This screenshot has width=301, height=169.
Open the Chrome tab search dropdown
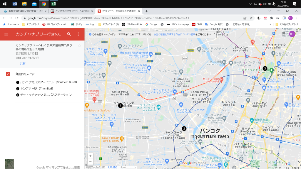(270, 11)
